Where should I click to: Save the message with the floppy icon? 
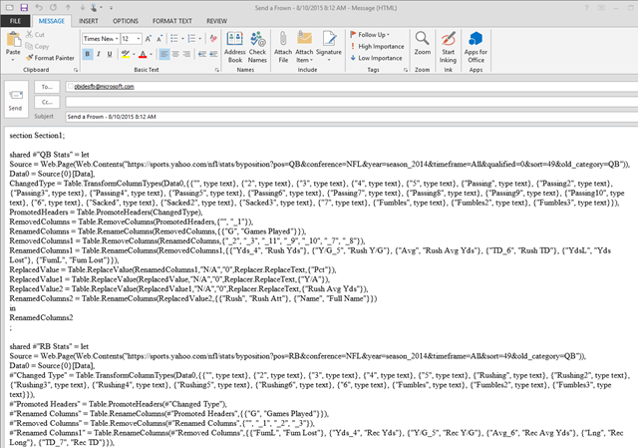tap(24, 7)
